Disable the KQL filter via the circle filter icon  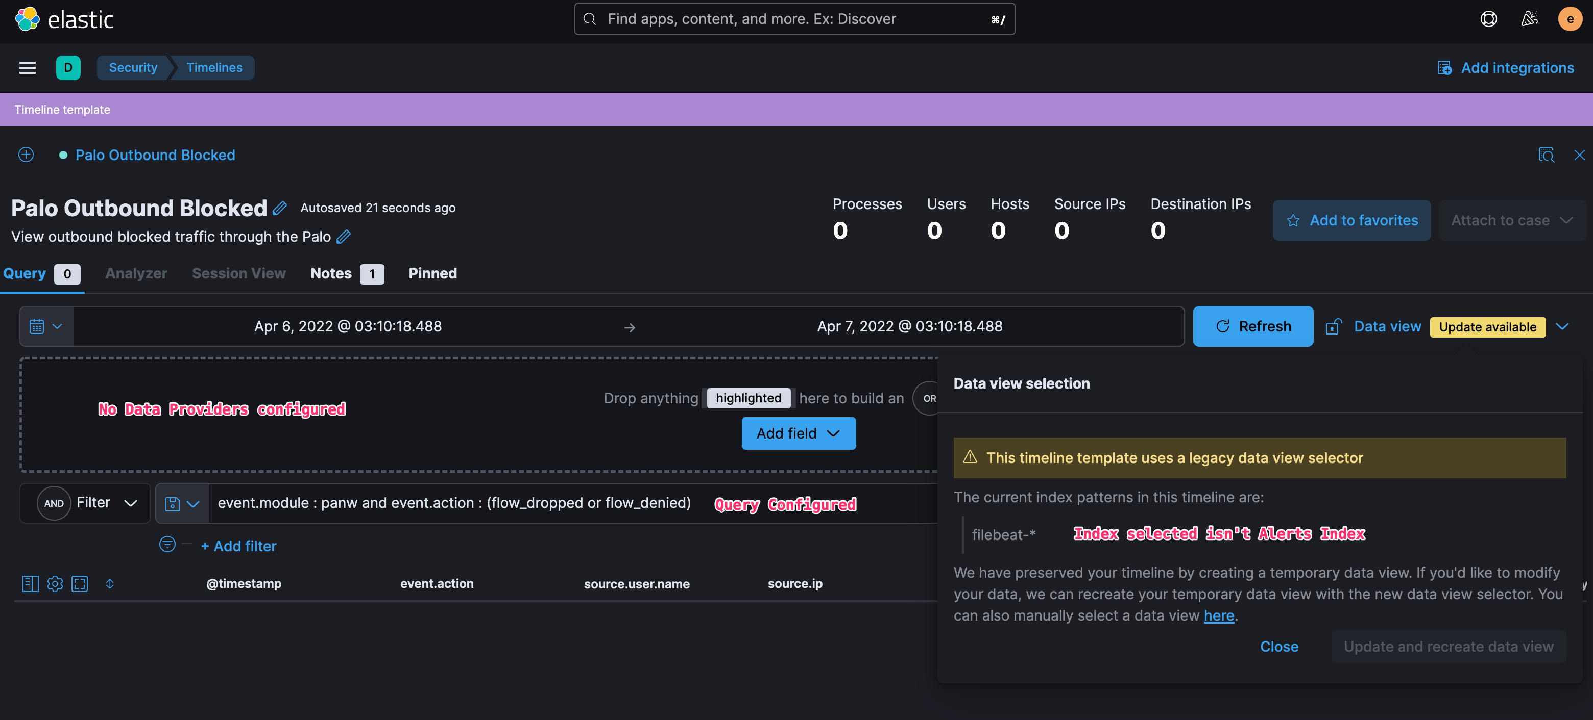tap(166, 545)
